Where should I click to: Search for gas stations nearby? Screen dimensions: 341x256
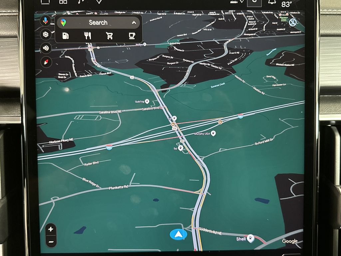(66, 36)
